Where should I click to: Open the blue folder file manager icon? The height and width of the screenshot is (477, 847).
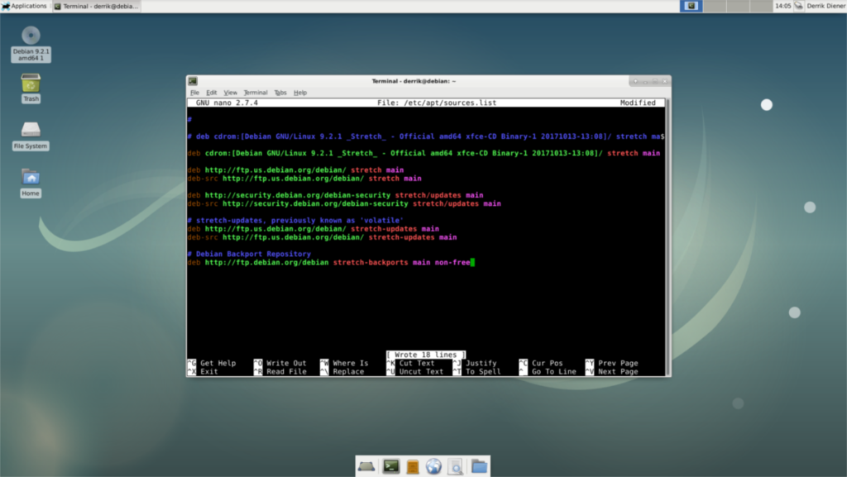pyautogui.click(x=478, y=466)
